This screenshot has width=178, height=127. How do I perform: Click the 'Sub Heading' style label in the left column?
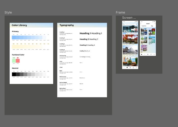[x=63, y=56]
